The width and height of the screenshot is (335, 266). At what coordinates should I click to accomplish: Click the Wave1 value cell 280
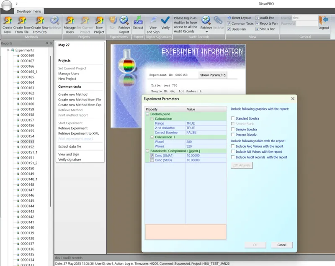(x=206, y=142)
